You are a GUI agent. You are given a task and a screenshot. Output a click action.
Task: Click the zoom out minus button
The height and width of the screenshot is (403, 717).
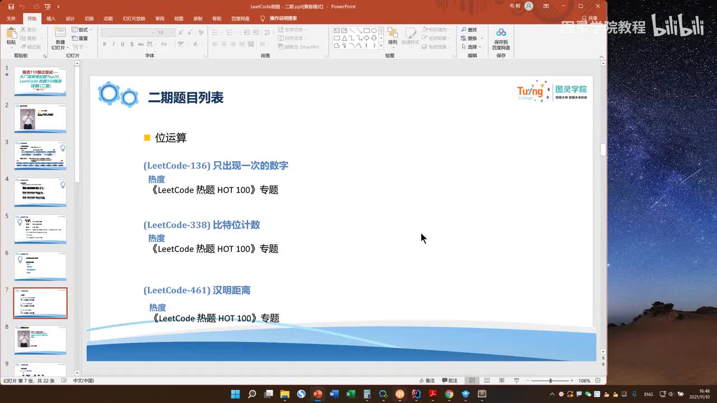pyautogui.click(x=527, y=381)
